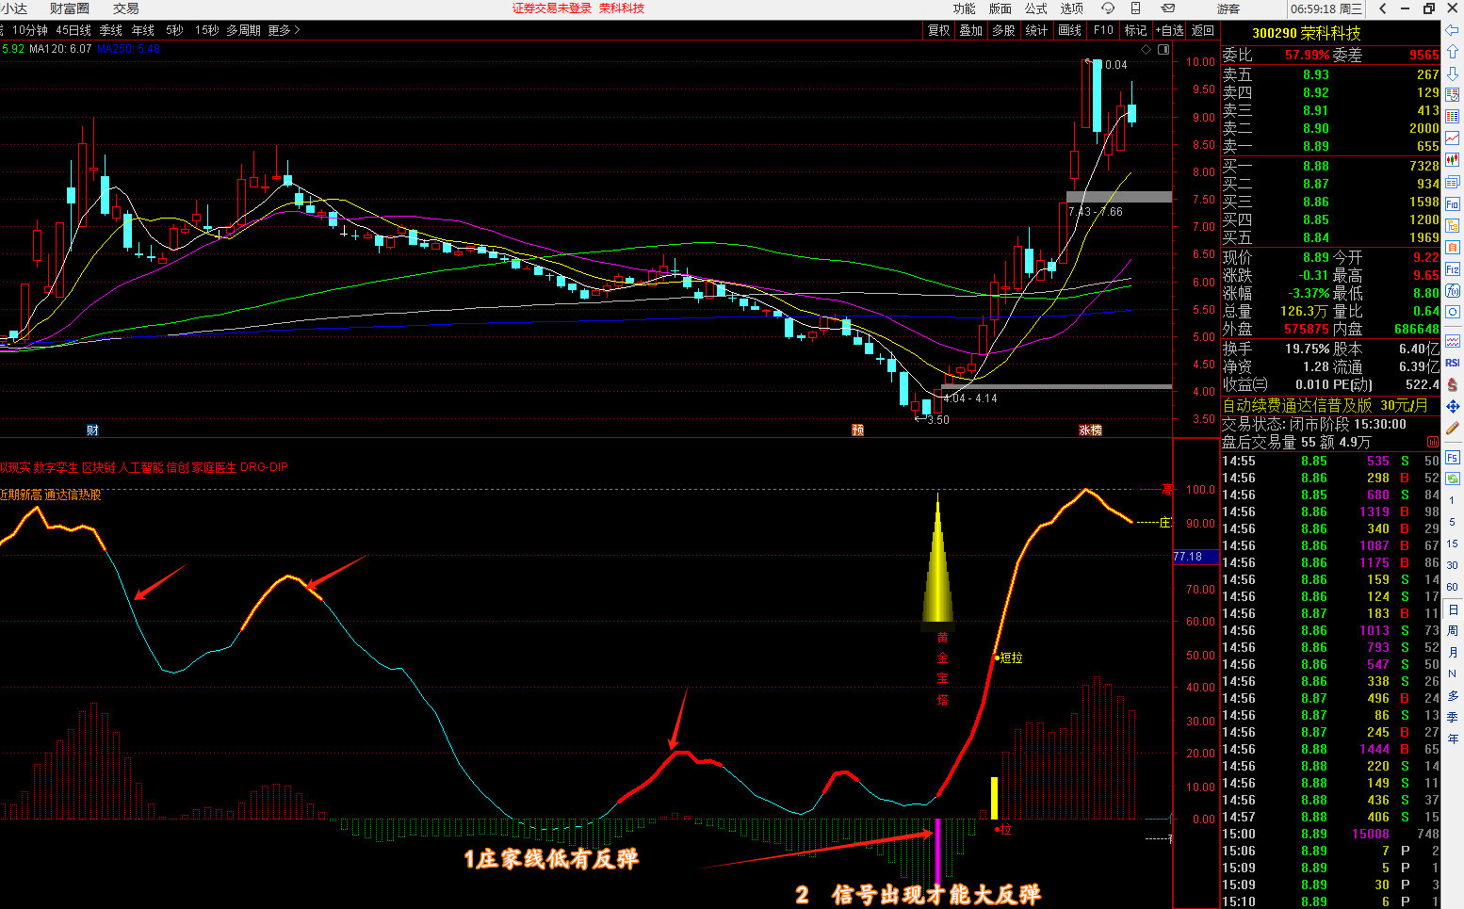Open the 复权 price adjustment menu

(939, 30)
